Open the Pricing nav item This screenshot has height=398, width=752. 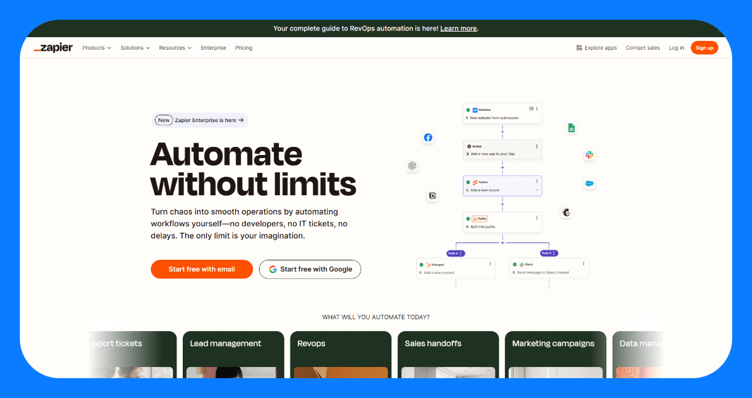pos(243,48)
